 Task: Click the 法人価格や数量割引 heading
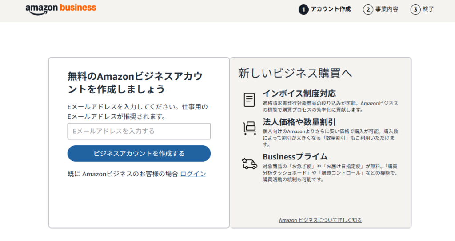pyautogui.click(x=299, y=122)
